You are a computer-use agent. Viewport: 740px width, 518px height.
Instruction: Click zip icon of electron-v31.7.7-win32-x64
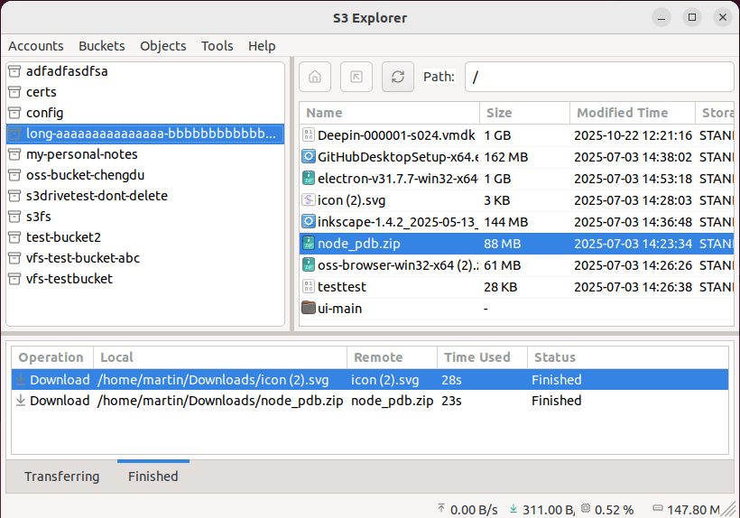pos(308,179)
